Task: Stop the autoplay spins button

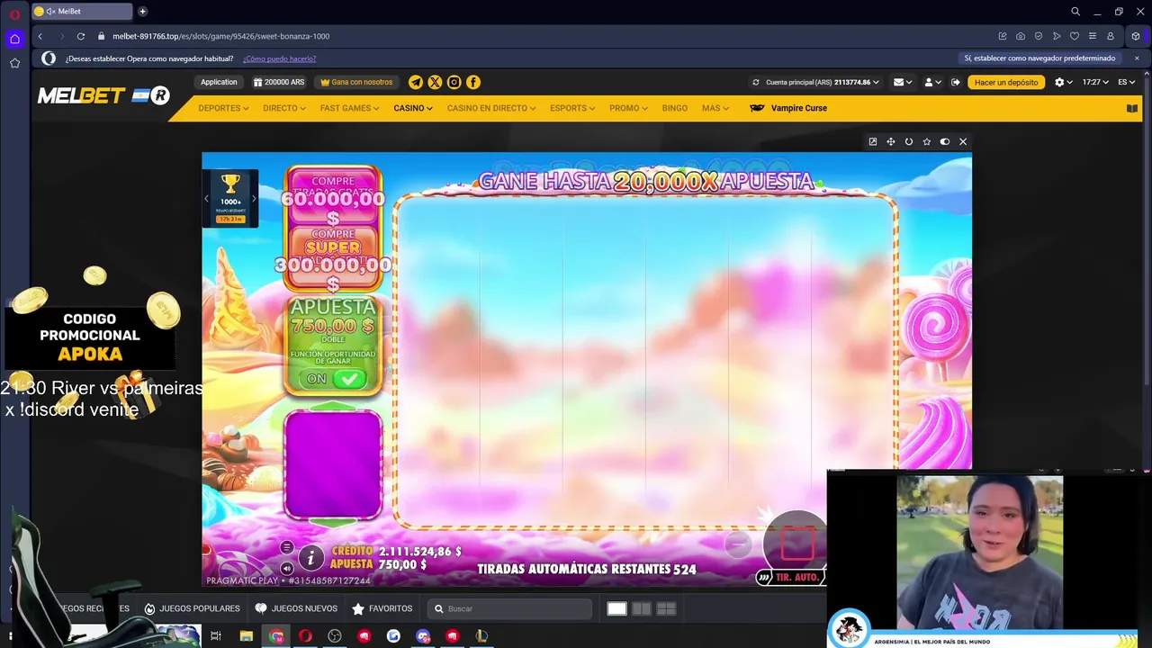Action: coord(796,543)
